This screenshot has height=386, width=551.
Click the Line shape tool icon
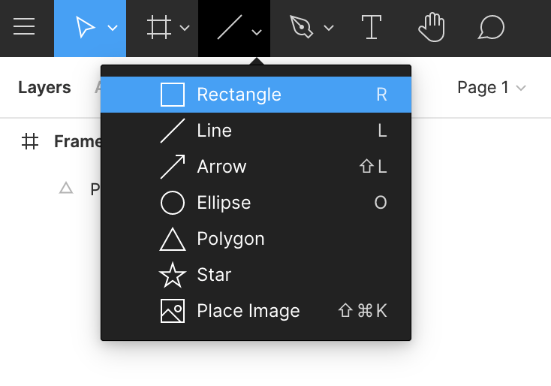[x=228, y=29]
